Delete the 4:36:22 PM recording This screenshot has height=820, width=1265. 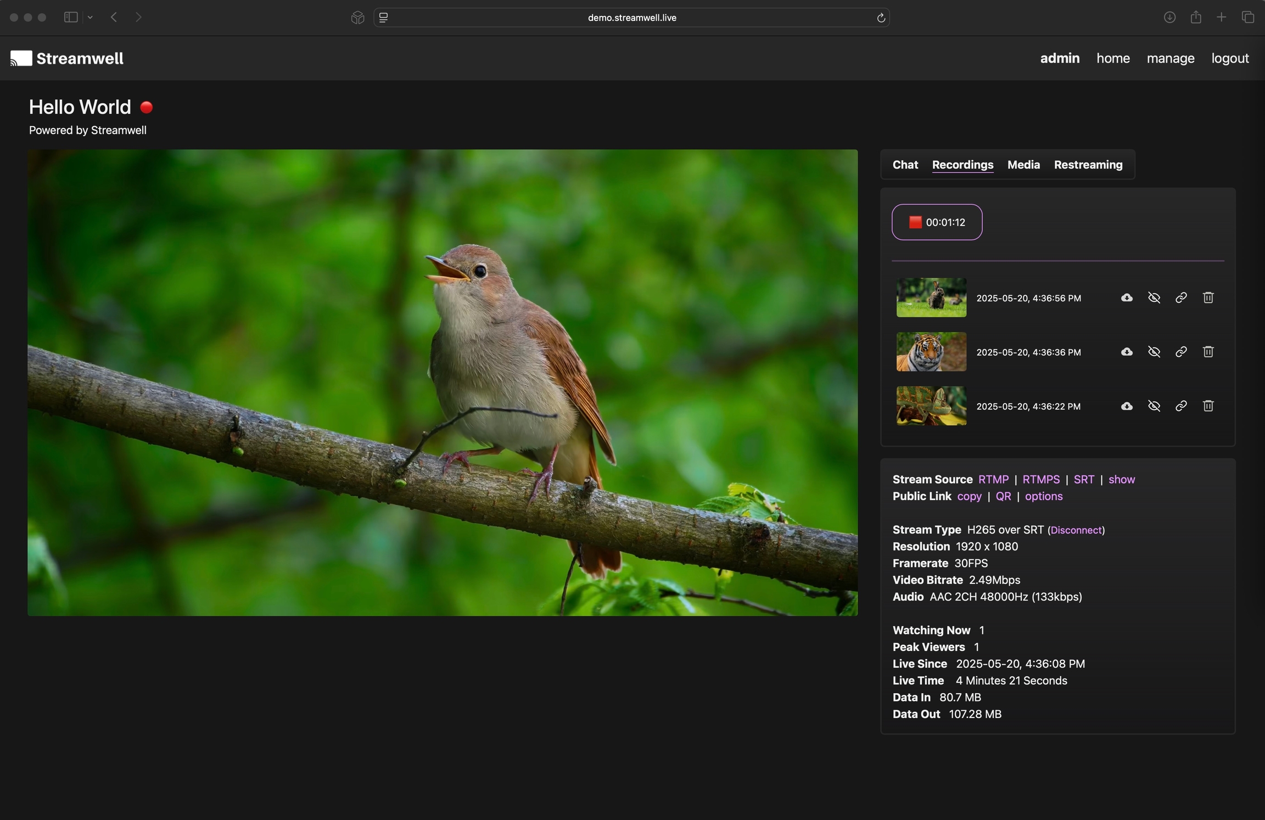click(1208, 406)
